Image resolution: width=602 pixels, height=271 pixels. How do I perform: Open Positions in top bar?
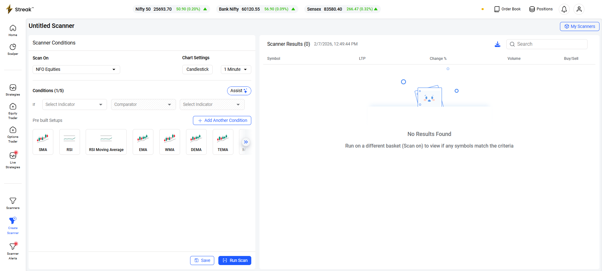click(x=541, y=9)
